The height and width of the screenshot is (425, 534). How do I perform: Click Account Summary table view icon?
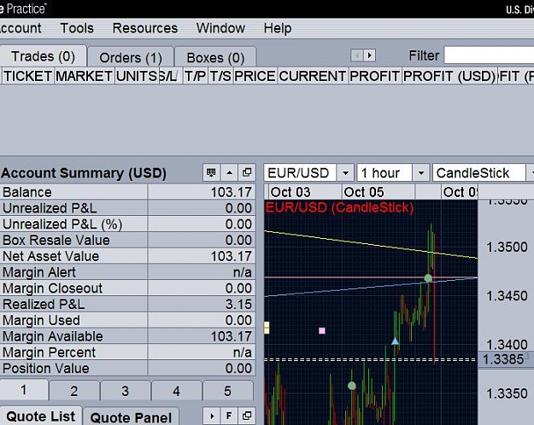click(211, 172)
